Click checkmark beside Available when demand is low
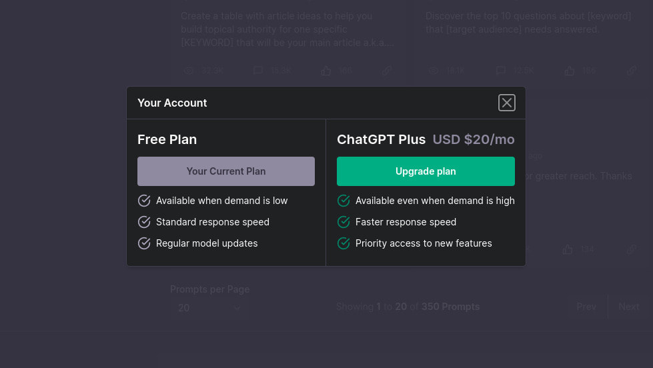This screenshot has height=368, width=653. coord(144,201)
